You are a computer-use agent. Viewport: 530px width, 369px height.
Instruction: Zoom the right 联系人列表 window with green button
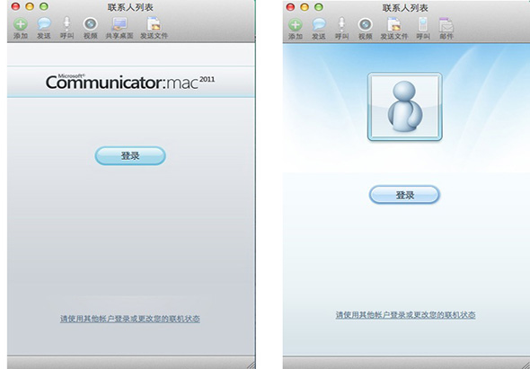pos(318,7)
